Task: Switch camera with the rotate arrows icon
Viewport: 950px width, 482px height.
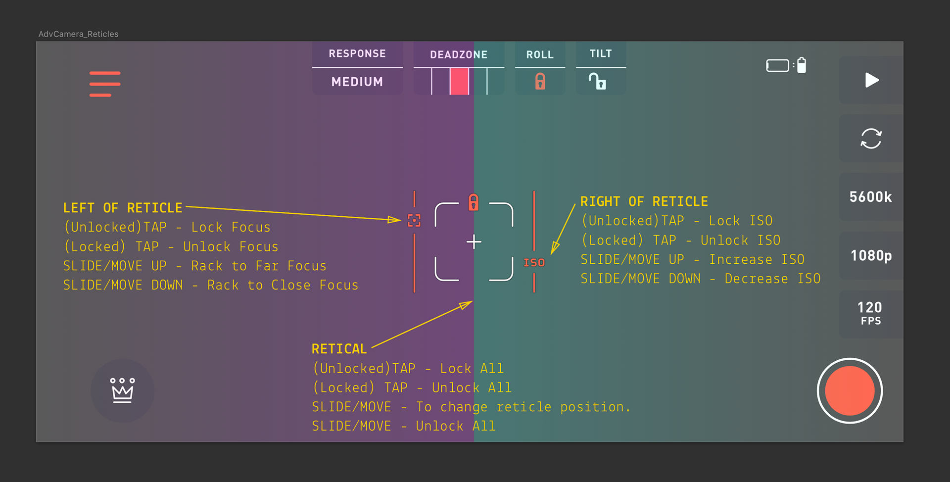Action: 871,139
